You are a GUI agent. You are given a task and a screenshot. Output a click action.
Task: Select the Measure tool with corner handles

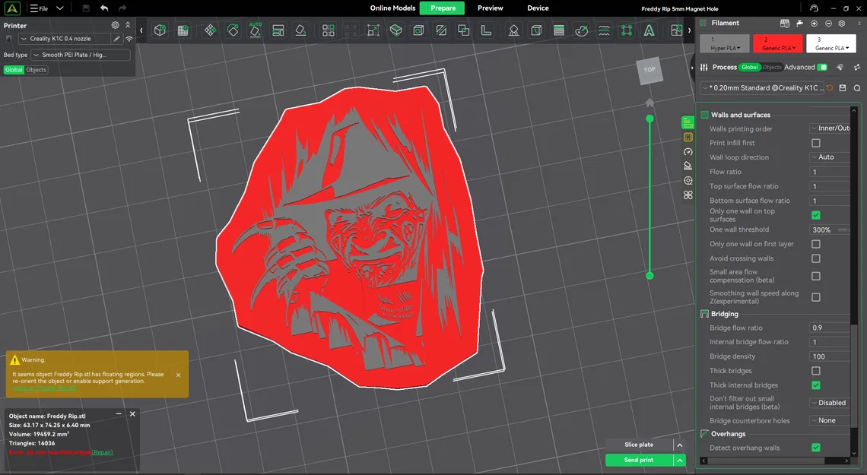[627, 30]
